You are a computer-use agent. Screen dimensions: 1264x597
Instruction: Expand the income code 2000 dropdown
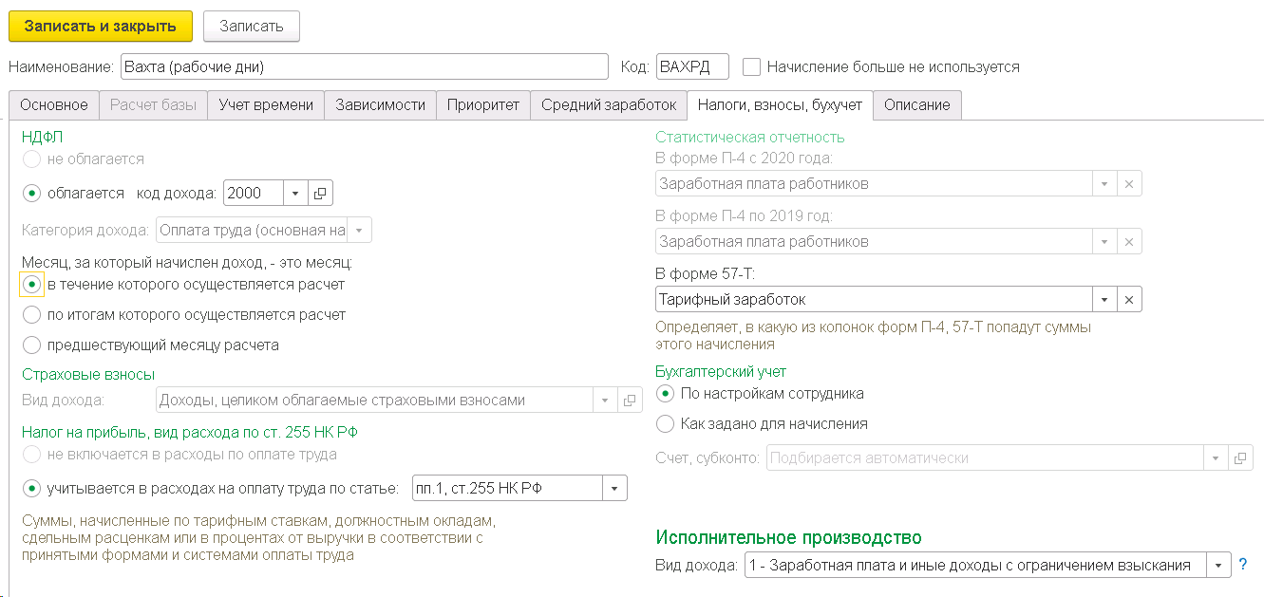tap(295, 194)
